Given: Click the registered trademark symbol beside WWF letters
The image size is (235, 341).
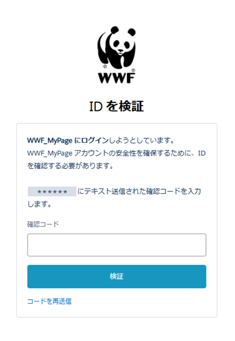Looking at the screenshot, I should [133, 70].
